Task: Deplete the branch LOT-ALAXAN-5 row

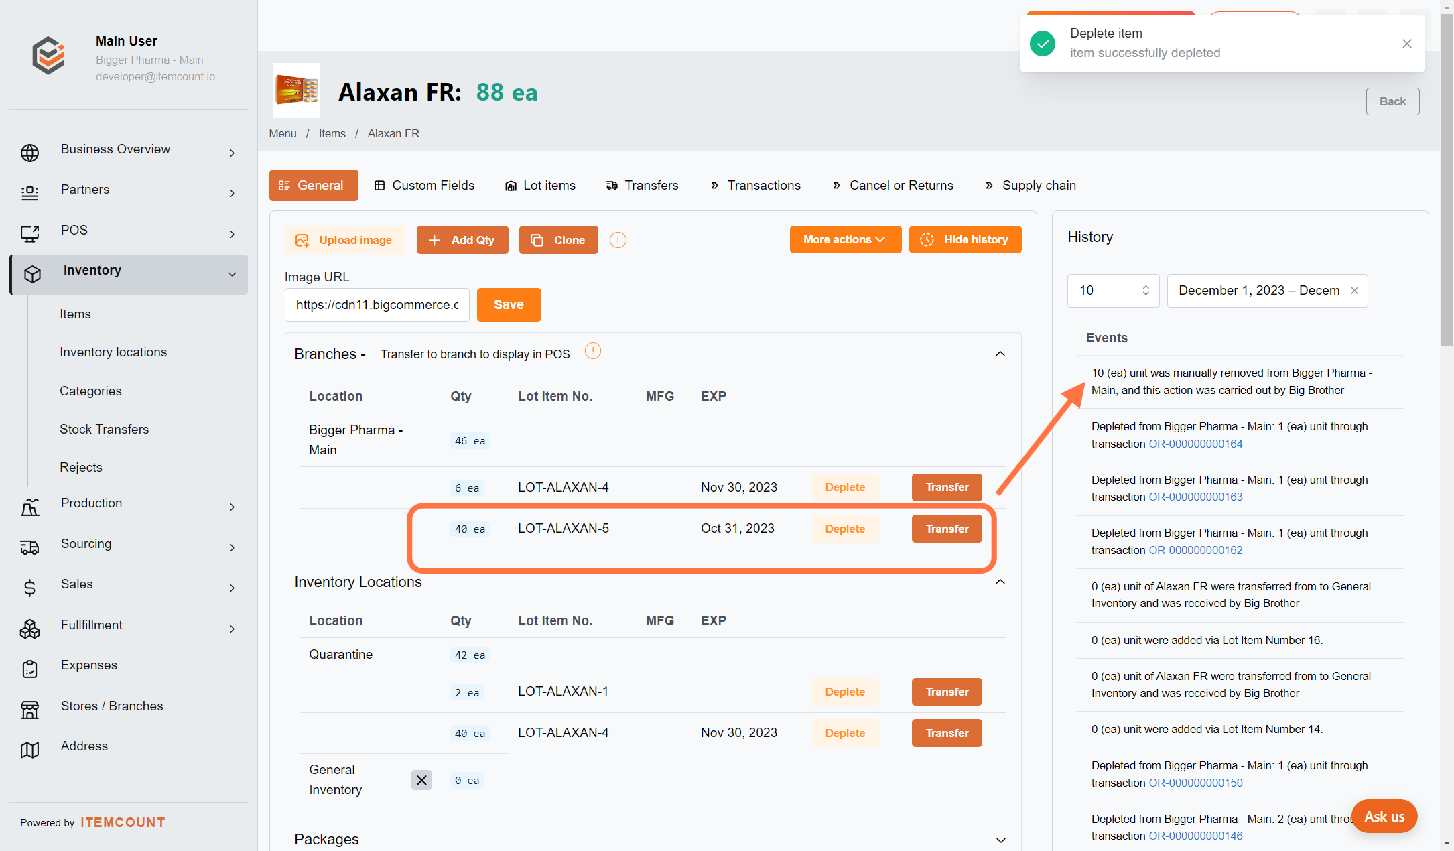Action: point(845,529)
